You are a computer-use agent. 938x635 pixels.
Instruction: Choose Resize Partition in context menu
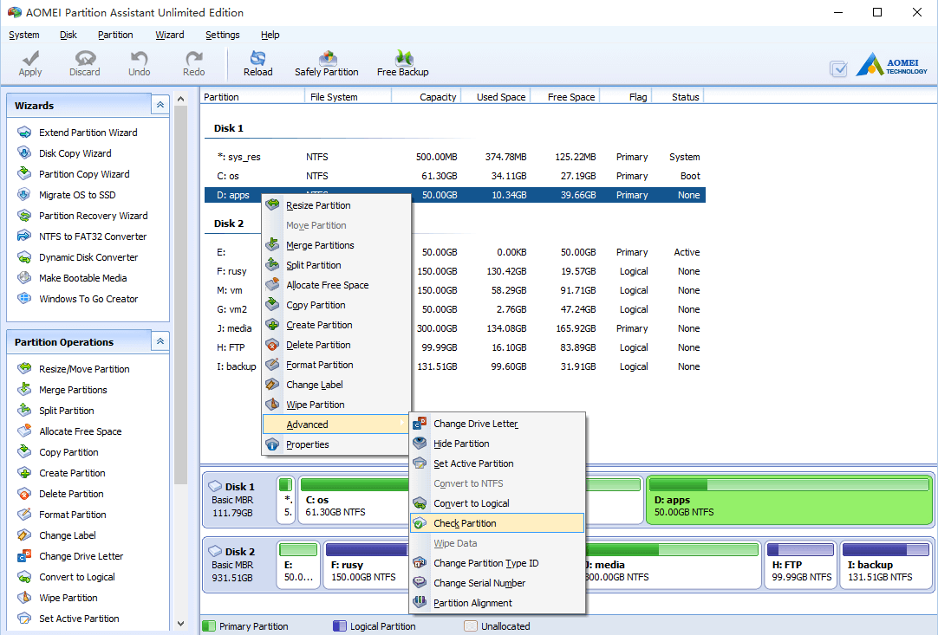click(336, 205)
